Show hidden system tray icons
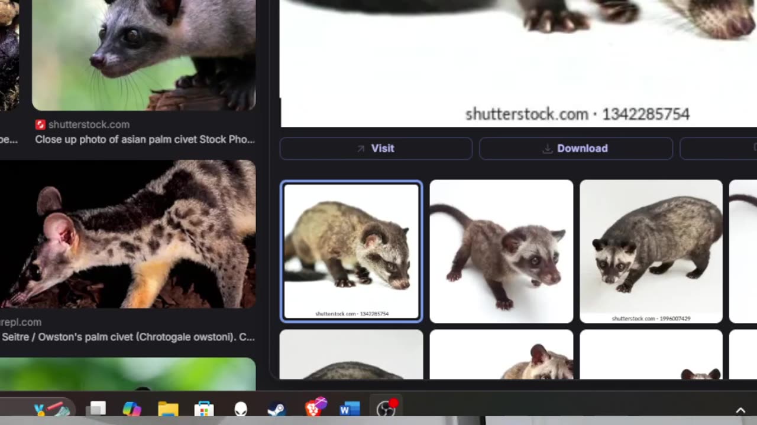 tap(740, 410)
